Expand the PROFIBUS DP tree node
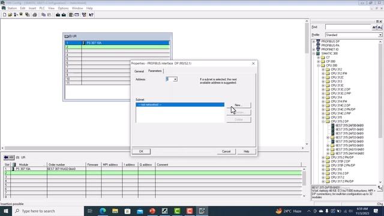Viewport: 384px width, 216px height. tap(314, 41)
